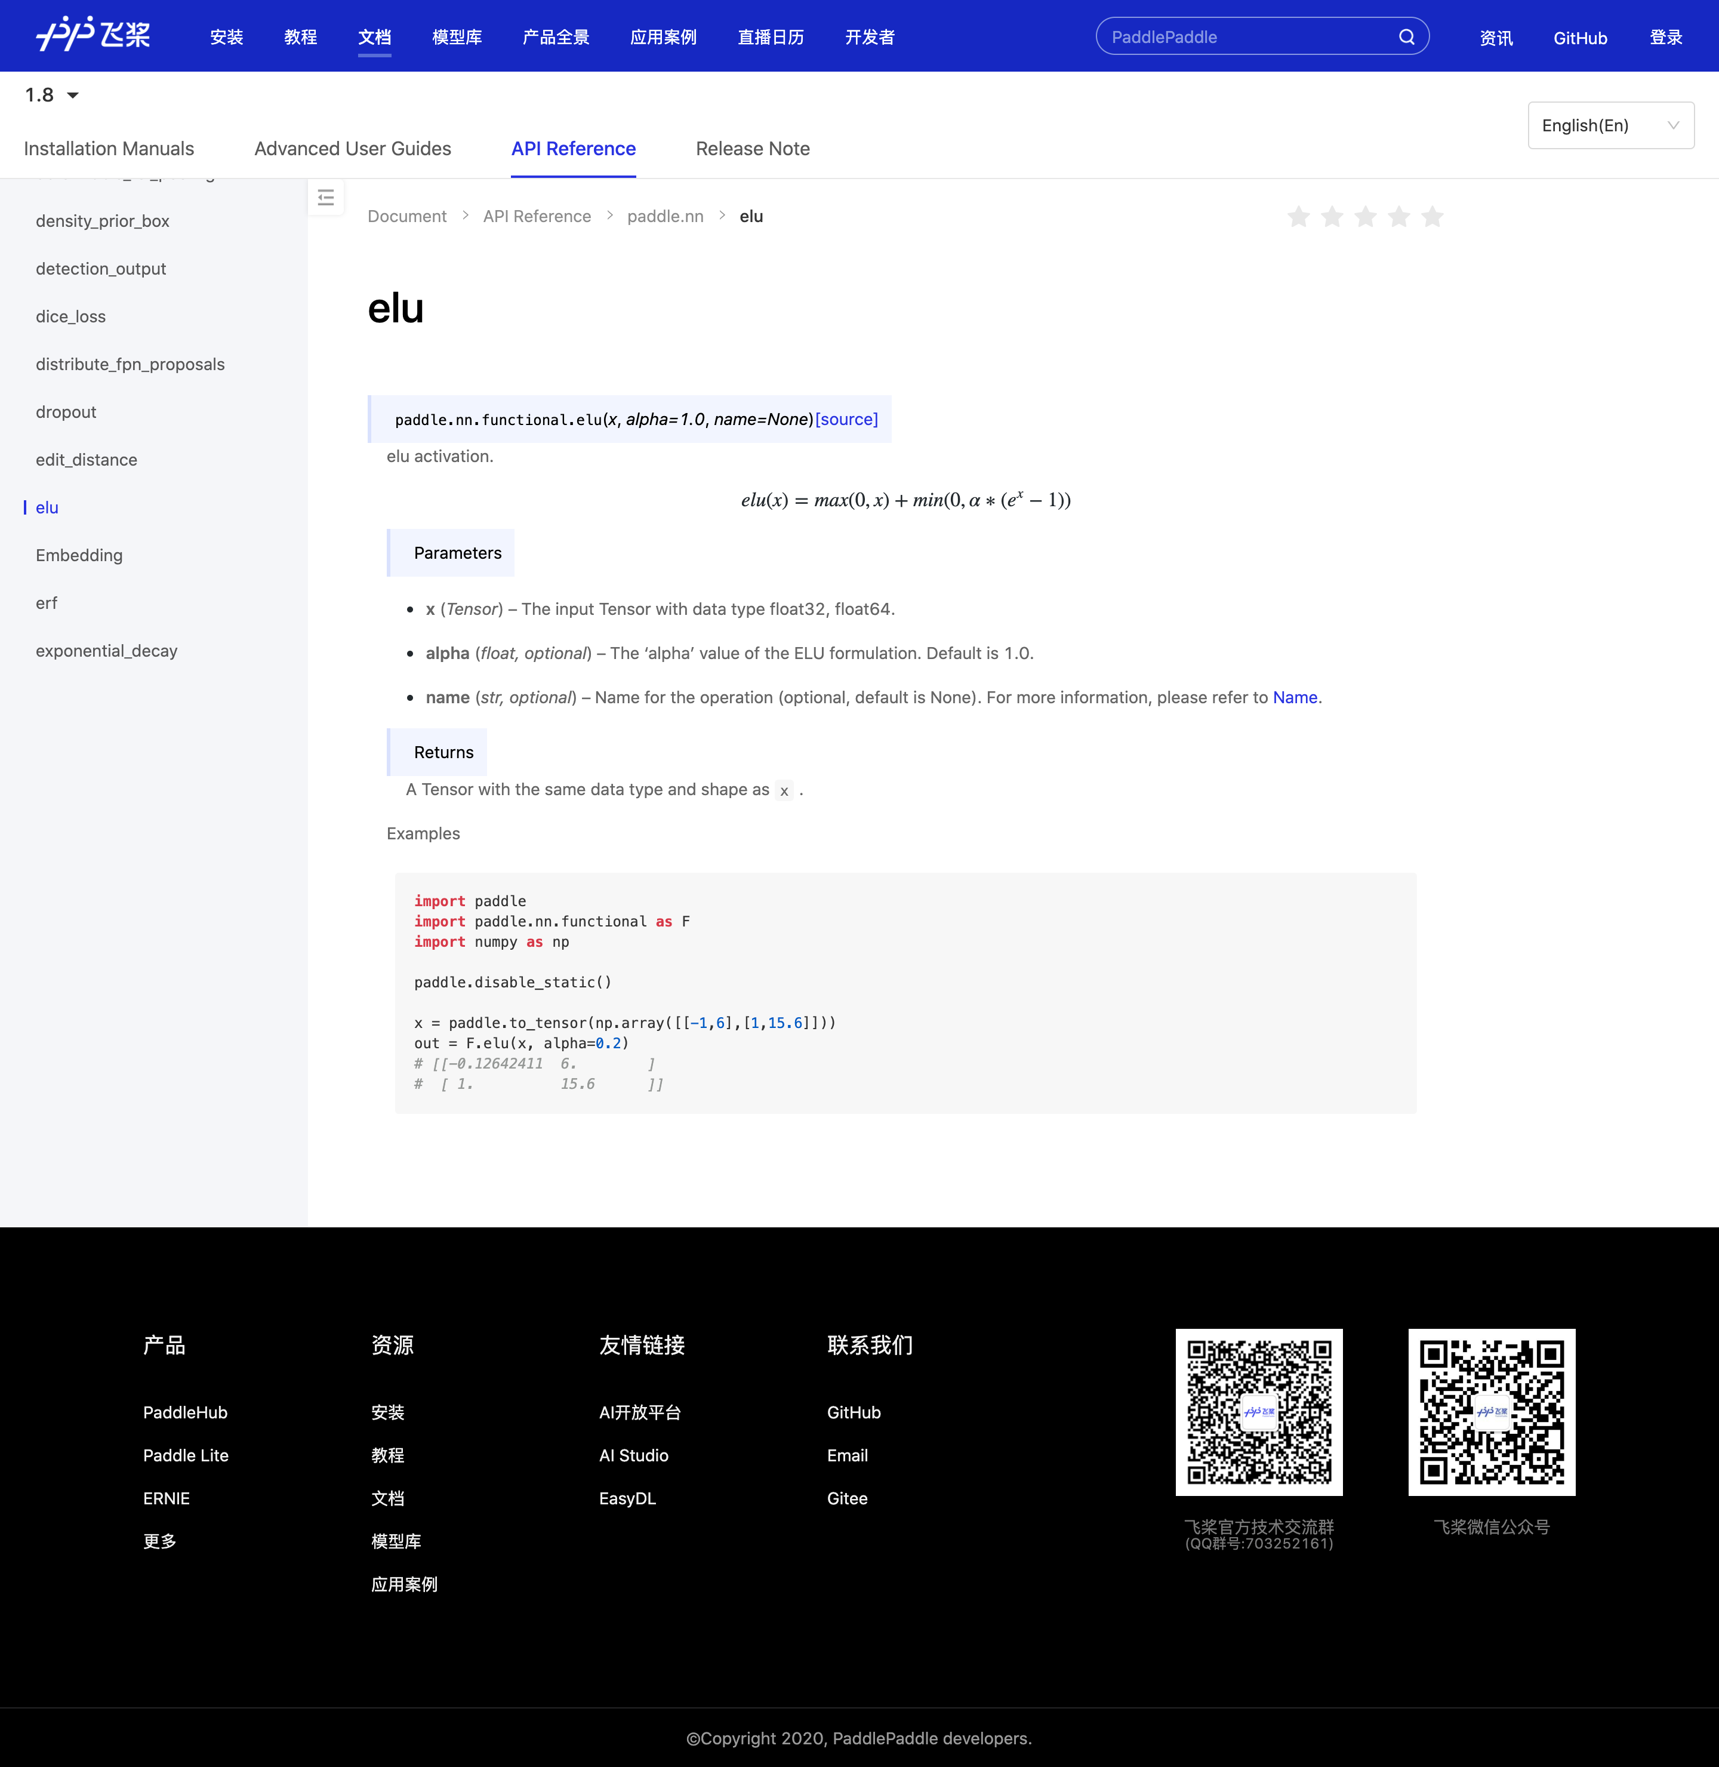Rate the page with the third star

[1365, 217]
